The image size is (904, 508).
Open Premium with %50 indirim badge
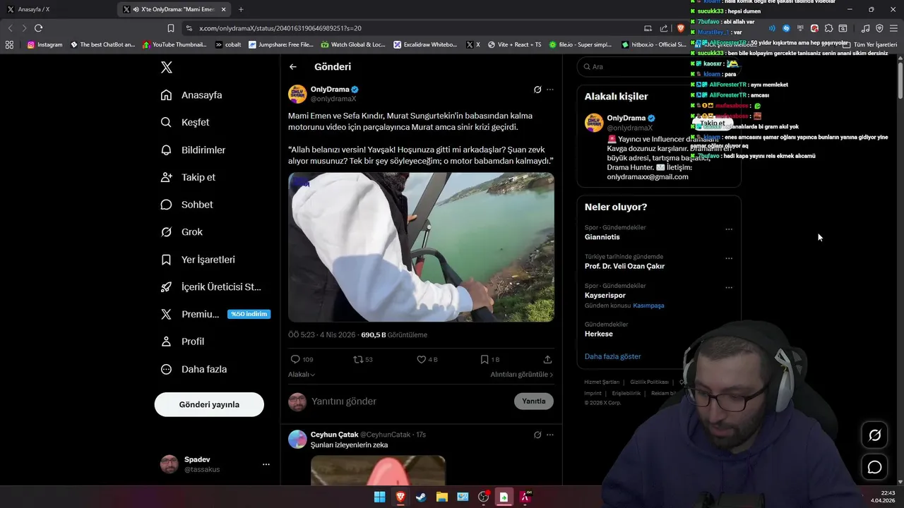pyautogui.click(x=215, y=314)
